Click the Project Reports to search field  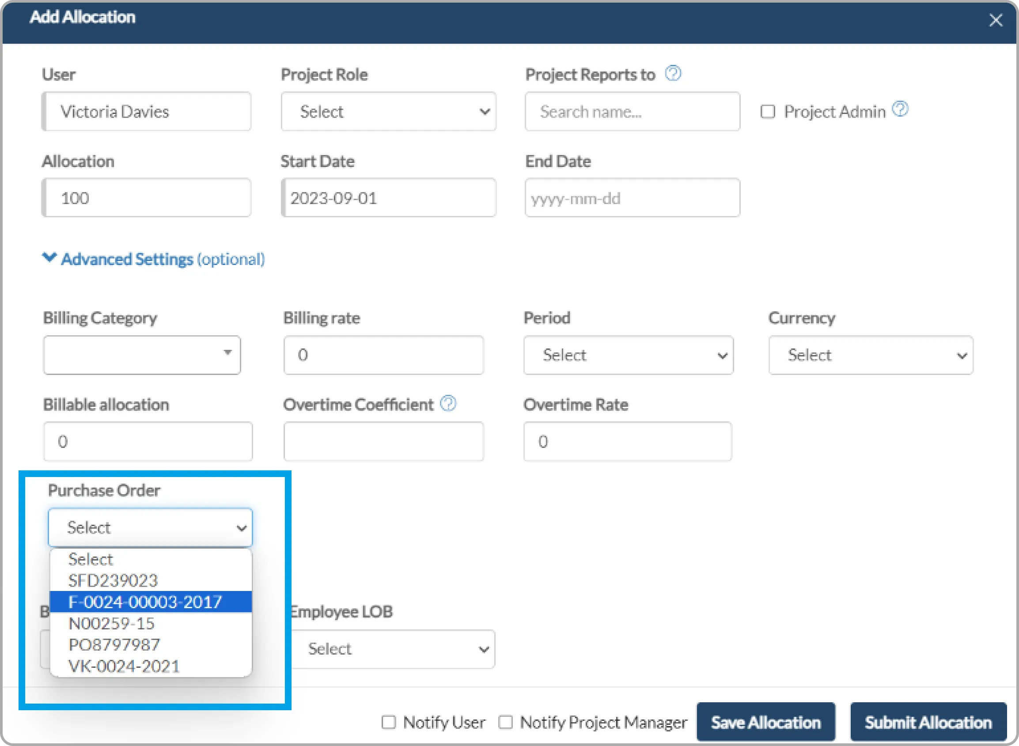(632, 112)
